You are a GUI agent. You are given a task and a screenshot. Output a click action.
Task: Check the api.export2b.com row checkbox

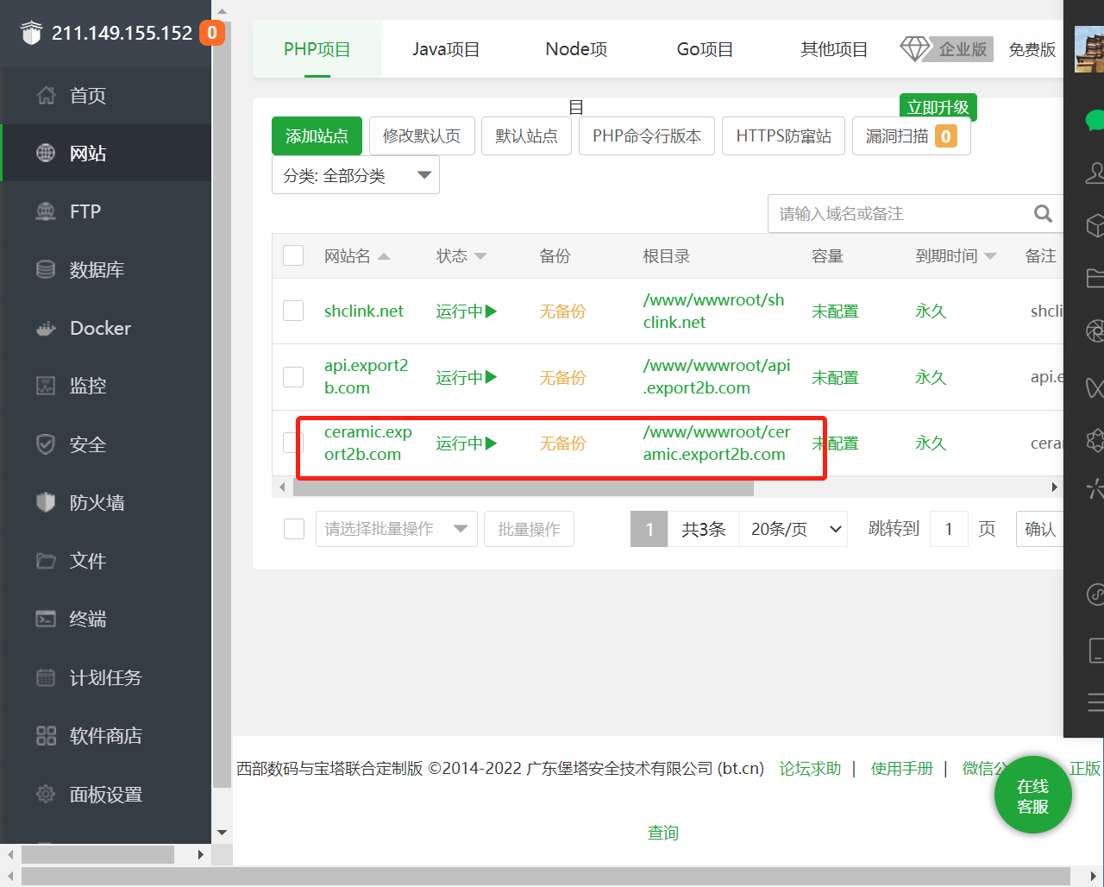[x=293, y=377]
